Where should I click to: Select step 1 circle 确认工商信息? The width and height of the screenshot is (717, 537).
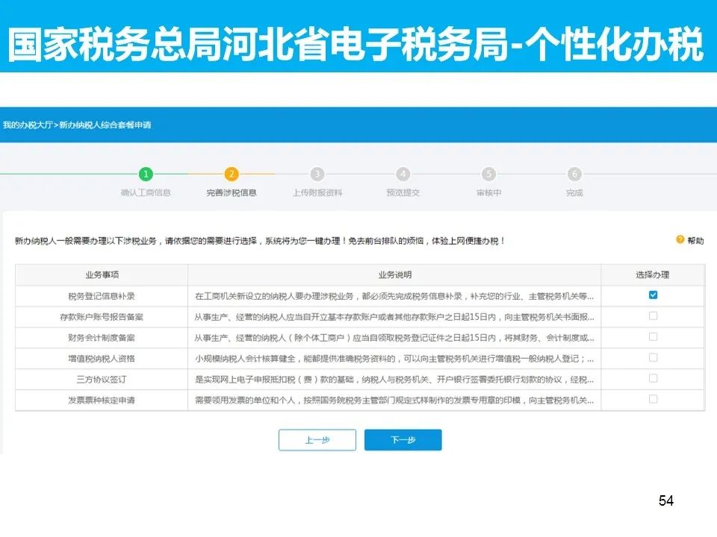pos(146,174)
